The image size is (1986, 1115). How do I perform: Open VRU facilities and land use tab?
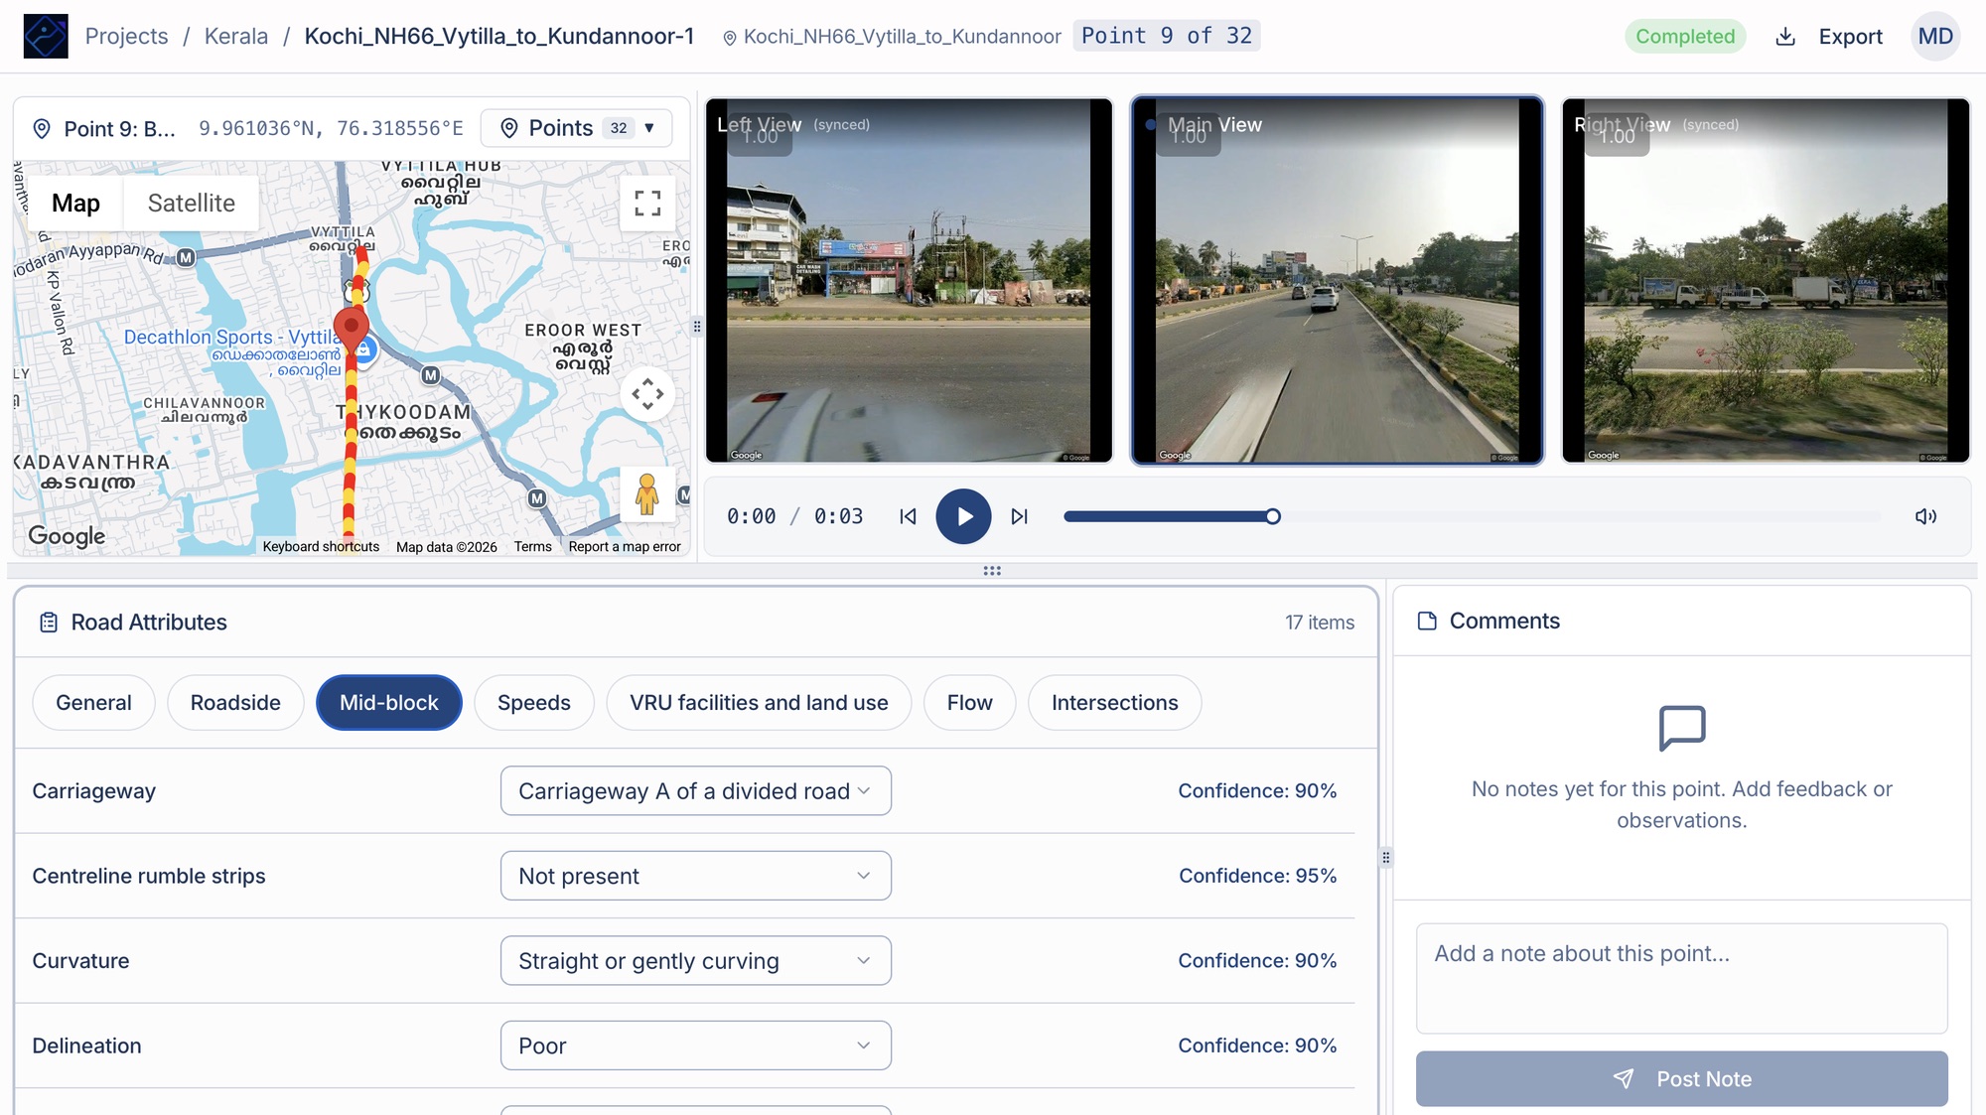[759, 703]
